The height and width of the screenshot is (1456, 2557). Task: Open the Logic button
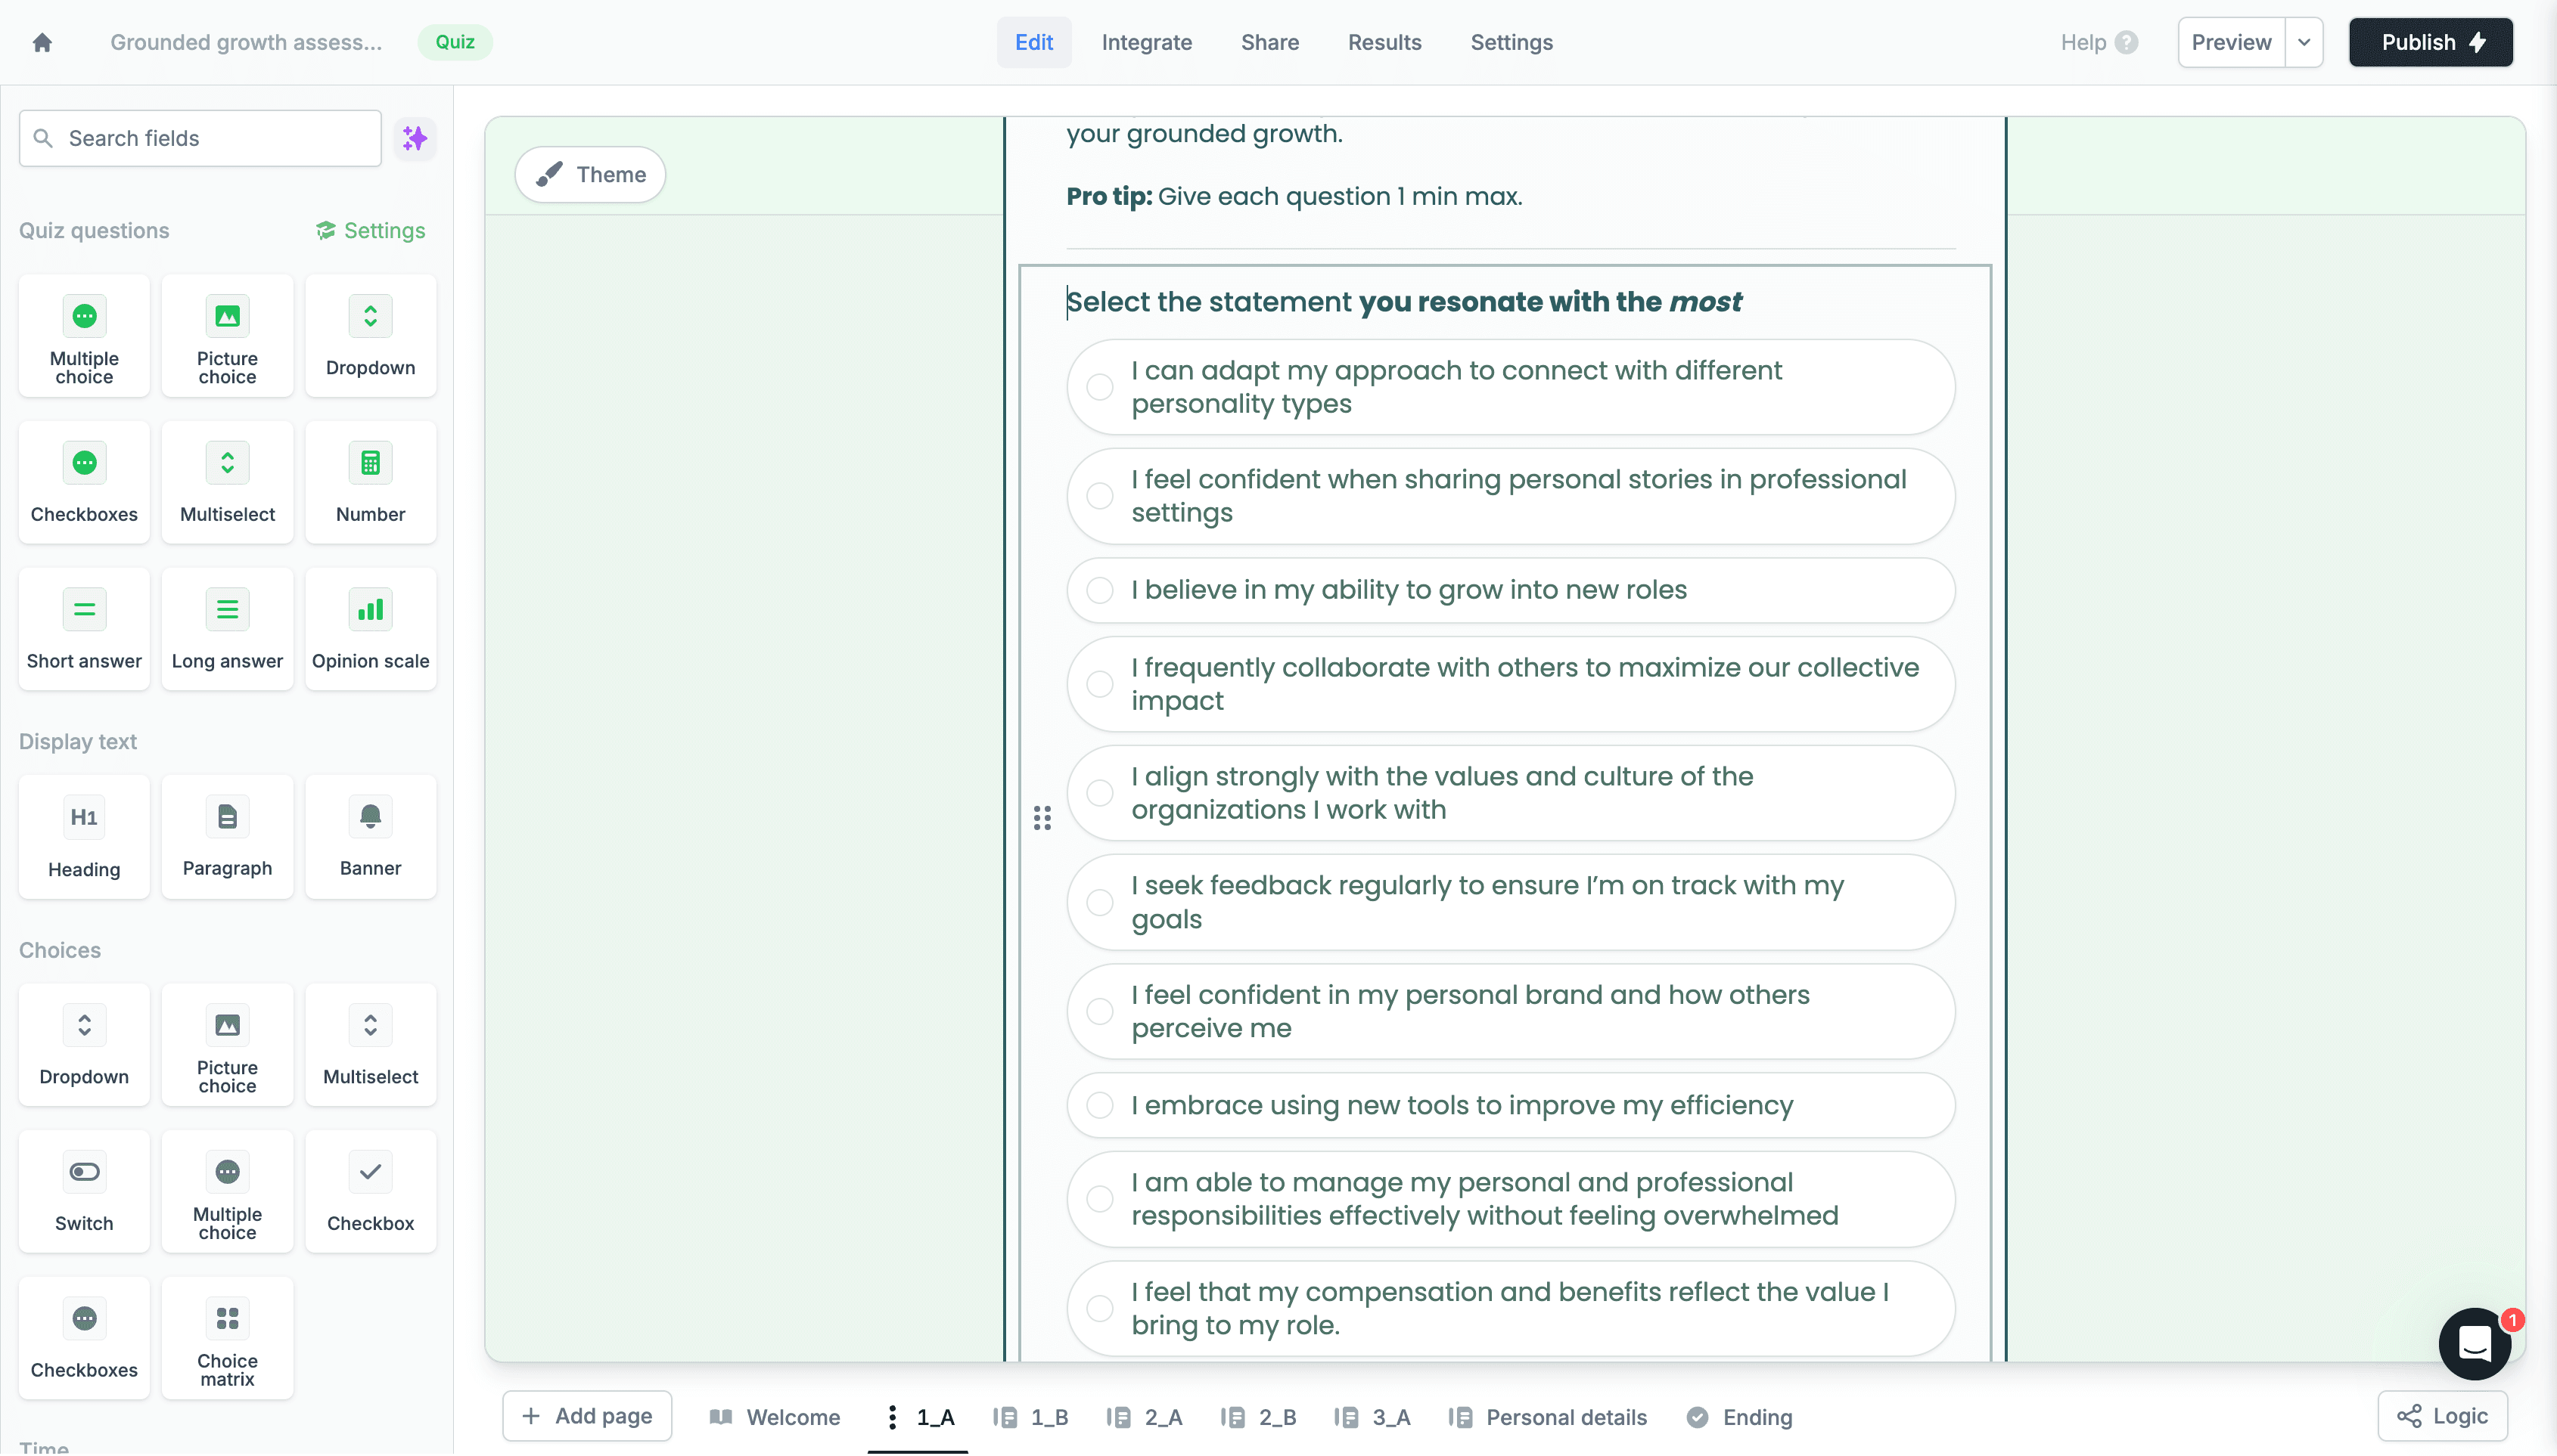pyautogui.click(x=2443, y=1416)
